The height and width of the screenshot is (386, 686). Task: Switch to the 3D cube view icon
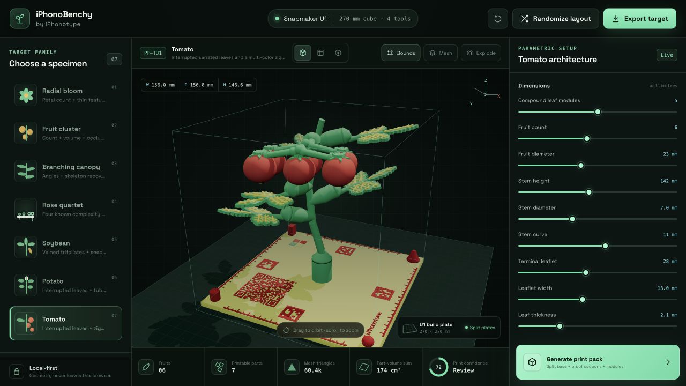303,53
